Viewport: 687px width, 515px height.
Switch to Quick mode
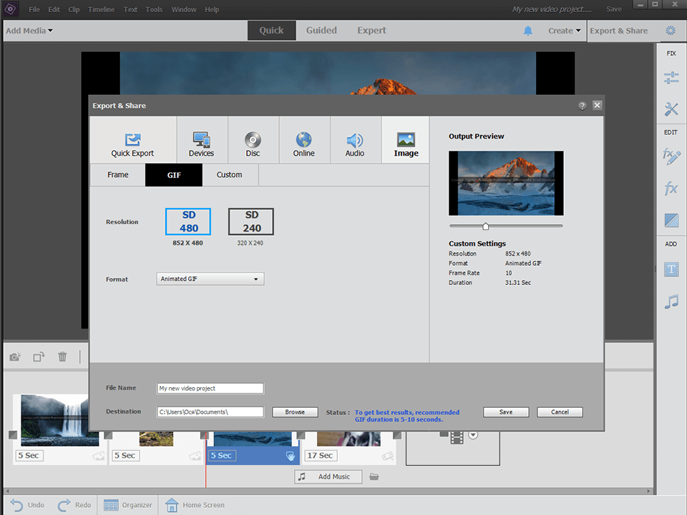pyautogui.click(x=272, y=31)
